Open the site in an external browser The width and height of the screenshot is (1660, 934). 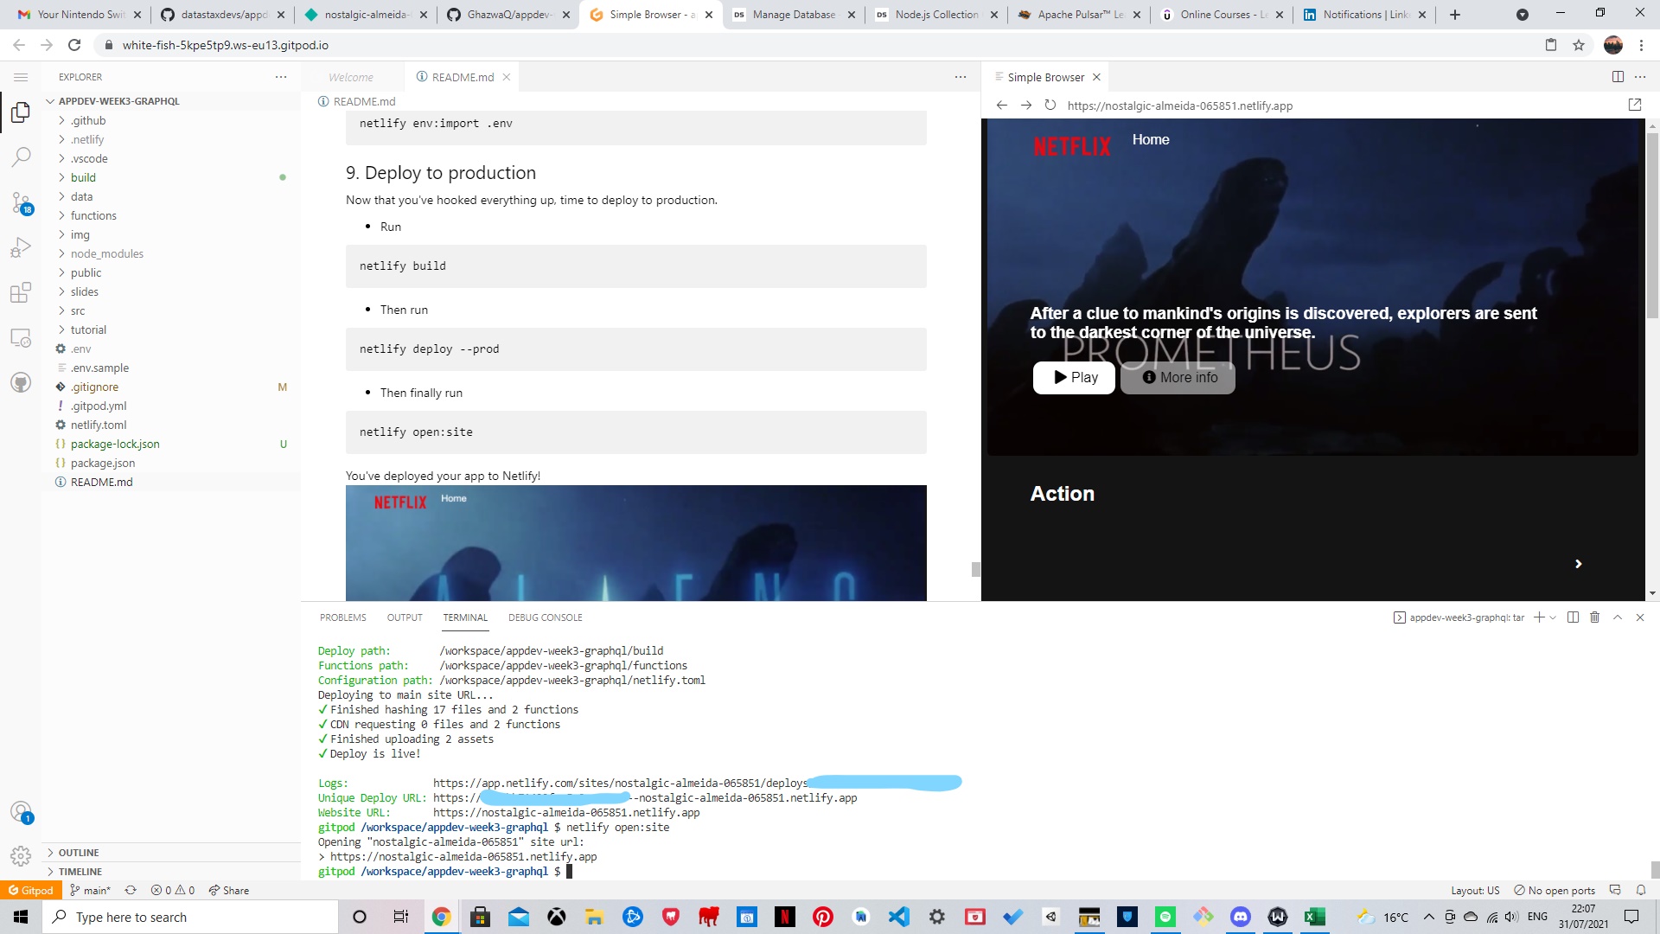click(x=1634, y=105)
